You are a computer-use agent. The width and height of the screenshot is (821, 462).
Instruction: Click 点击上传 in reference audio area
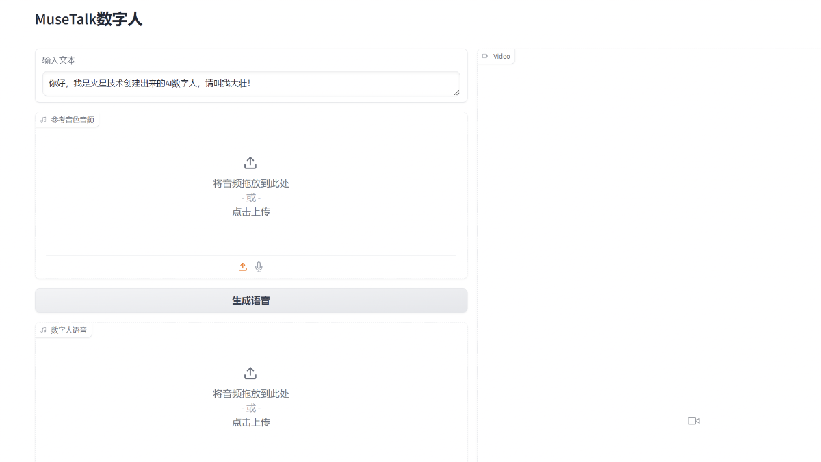point(251,212)
